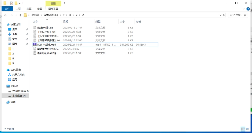
Task: Open 桌面 in the navigation pane
Action: (x=15, y=29)
